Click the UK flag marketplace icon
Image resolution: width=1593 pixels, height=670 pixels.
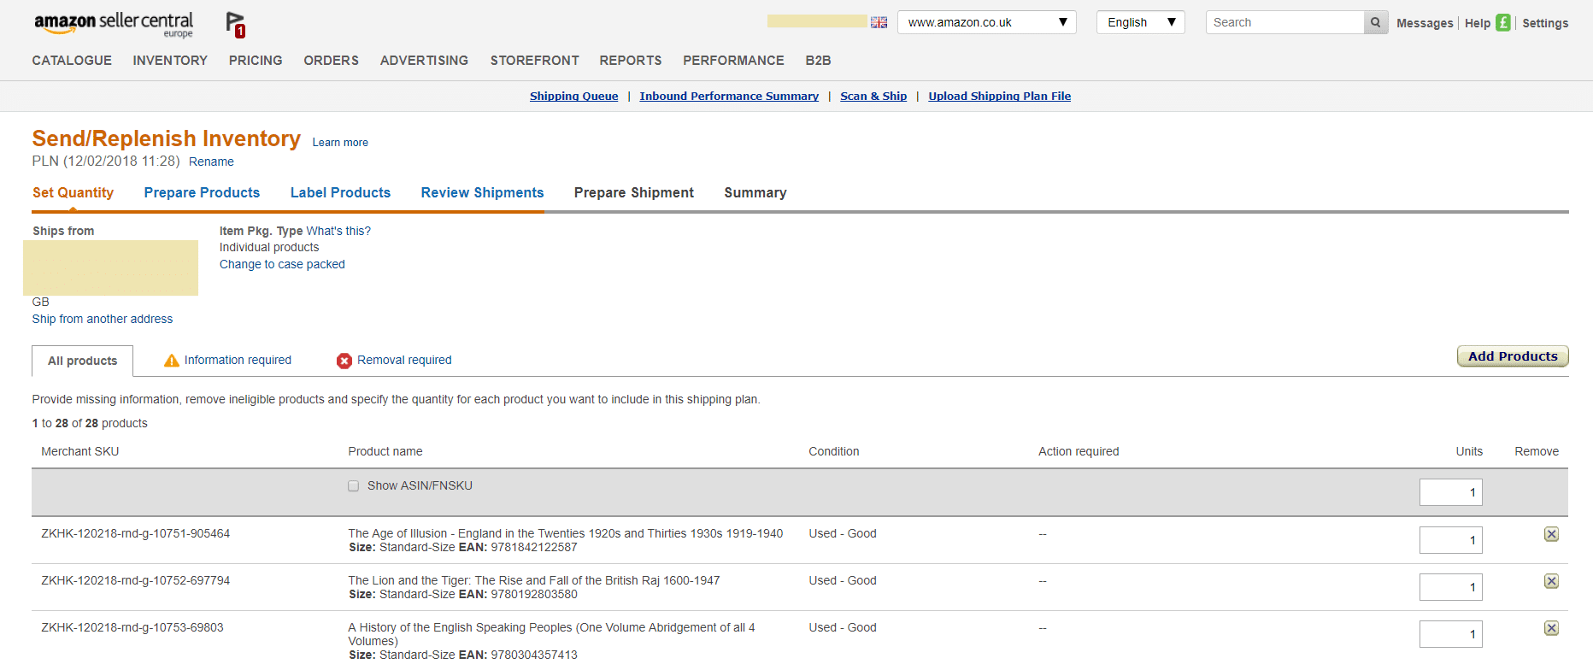point(879,22)
